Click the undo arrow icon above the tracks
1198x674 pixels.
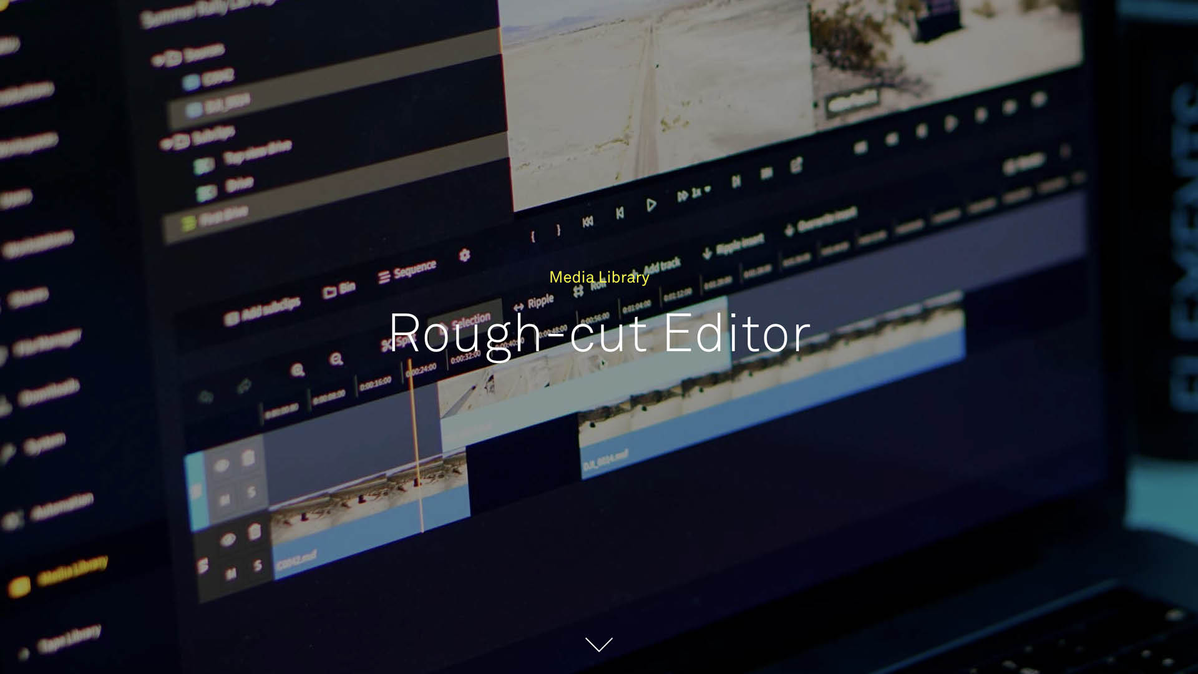point(205,398)
